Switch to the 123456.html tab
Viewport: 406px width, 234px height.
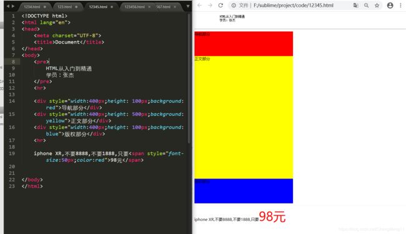(x=134, y=7)
